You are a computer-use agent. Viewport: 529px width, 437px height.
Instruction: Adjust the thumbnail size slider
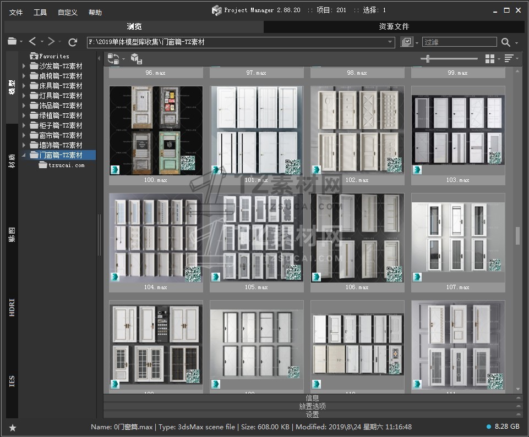[428, 59]
